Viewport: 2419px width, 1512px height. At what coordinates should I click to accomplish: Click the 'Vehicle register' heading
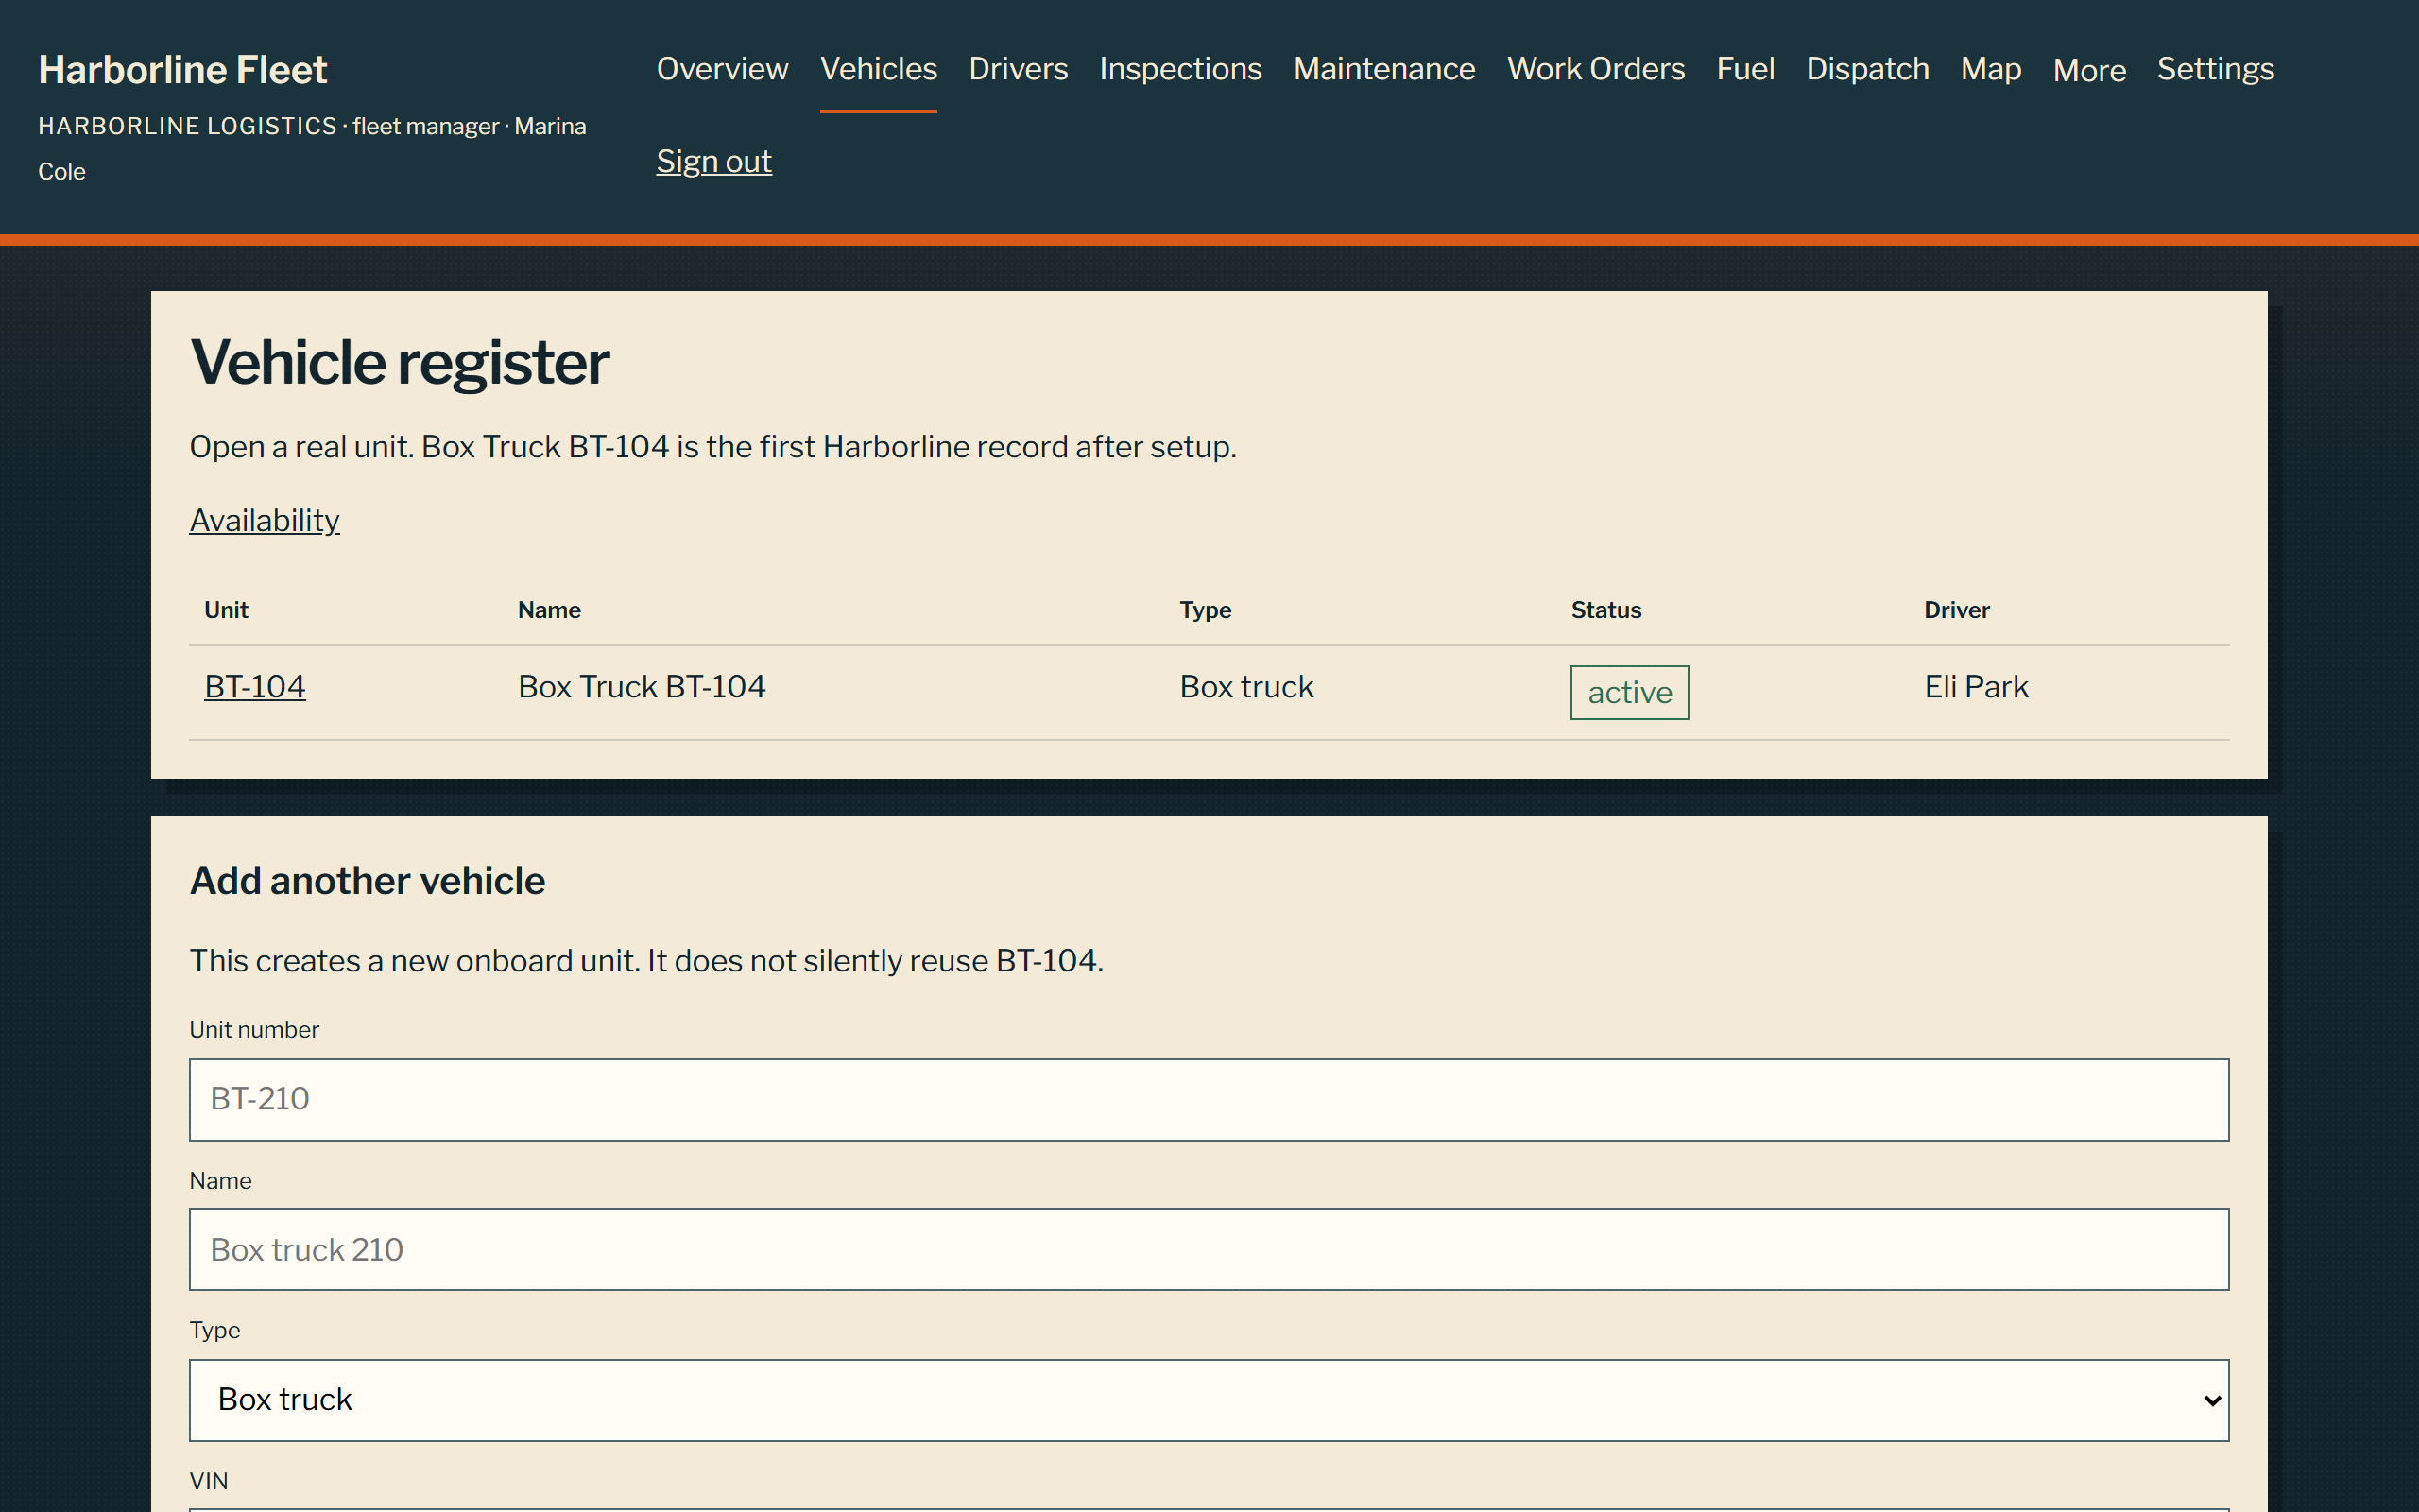click(x=400, y=362)
